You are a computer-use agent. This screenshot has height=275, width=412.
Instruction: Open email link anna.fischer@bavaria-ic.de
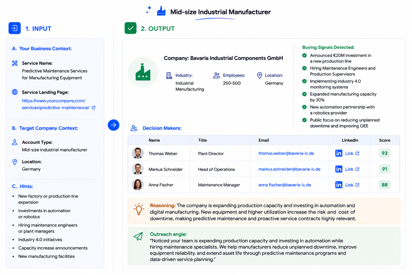[x=285, y=185]
